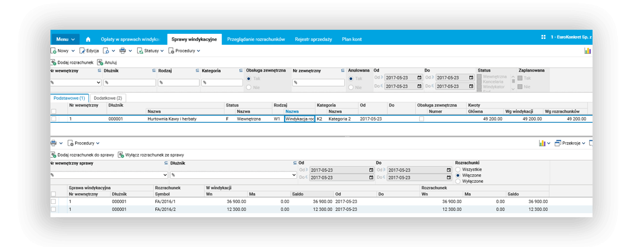Expand the Przekroje dropdown arrow

(x=583, y=143)
